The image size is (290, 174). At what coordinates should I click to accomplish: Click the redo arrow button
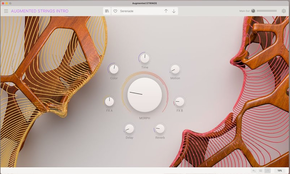[x=267, y=171]
